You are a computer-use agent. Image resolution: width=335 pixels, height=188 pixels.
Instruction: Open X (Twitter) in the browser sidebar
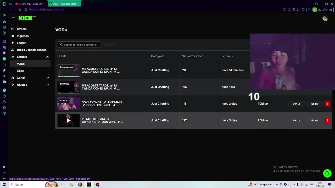[x=4, y=76]
